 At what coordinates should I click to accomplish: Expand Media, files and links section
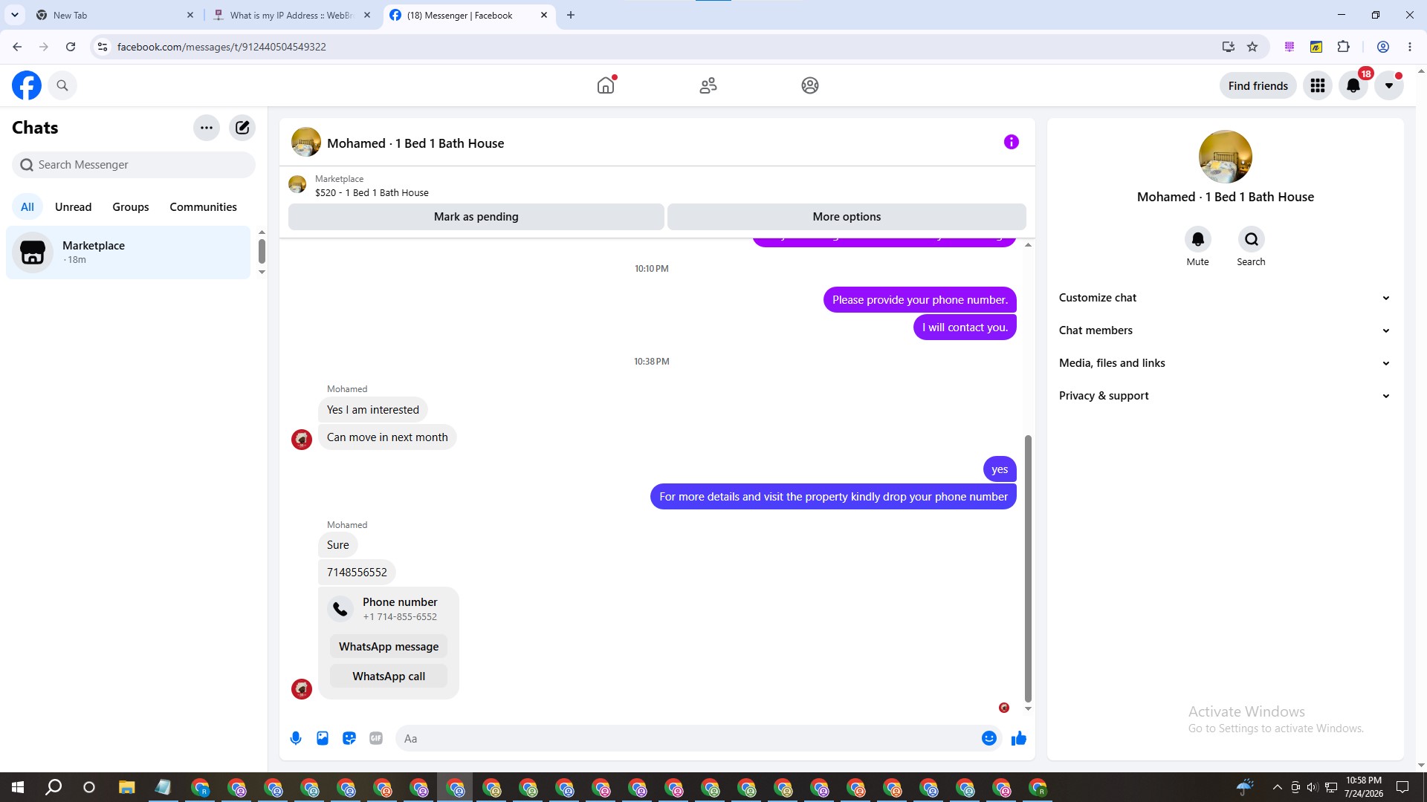1225,363
